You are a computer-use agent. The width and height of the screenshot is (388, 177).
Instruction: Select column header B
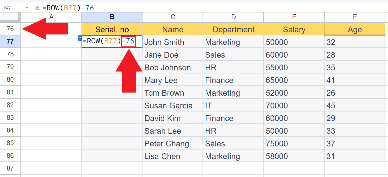tap(112, 17)
